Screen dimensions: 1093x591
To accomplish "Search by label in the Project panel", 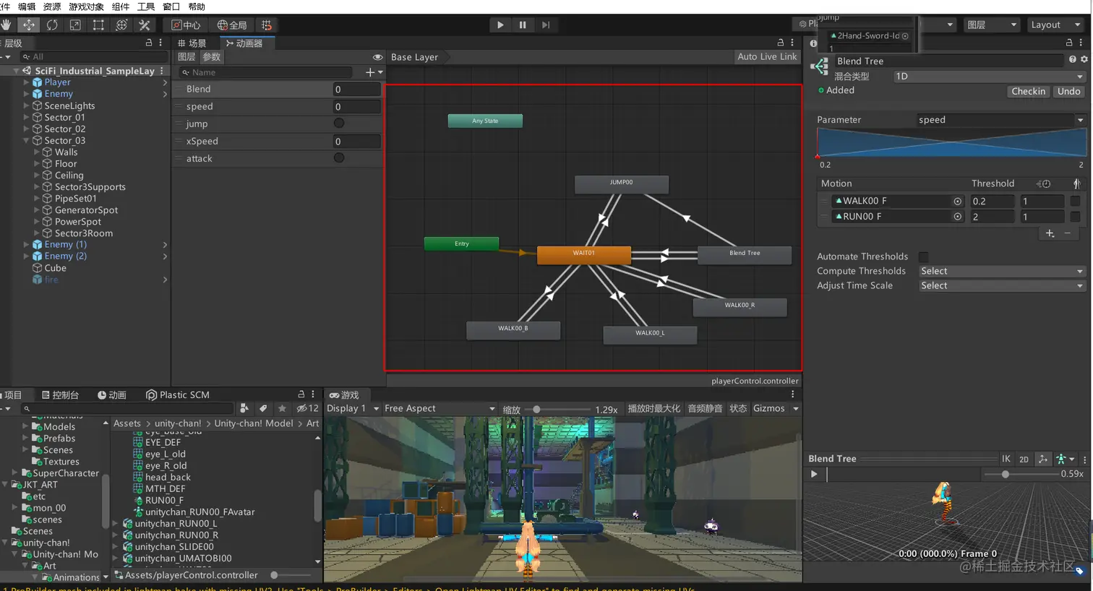I will click(263, 408).
